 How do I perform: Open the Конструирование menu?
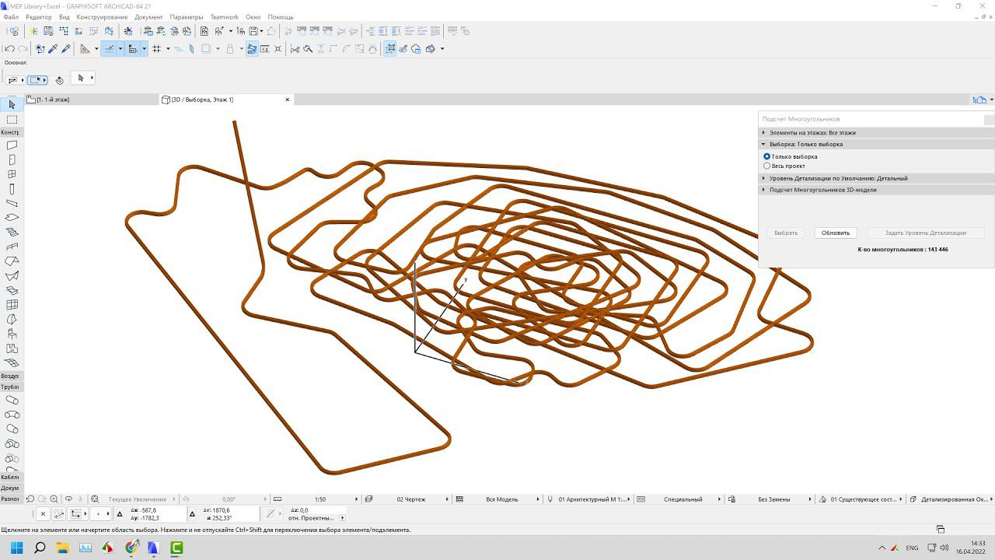tap(102, 17)
